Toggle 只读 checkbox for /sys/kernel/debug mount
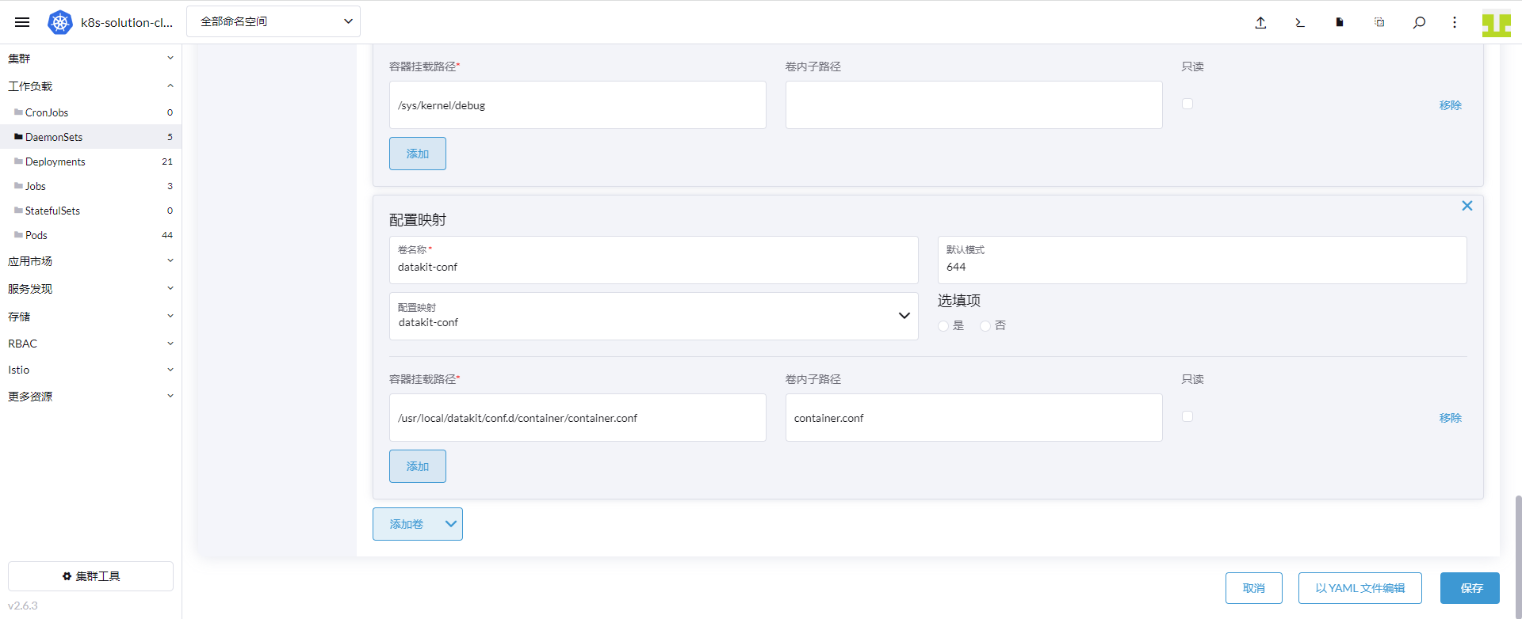Screen dimensions: 1522x619 point(1187,104)
